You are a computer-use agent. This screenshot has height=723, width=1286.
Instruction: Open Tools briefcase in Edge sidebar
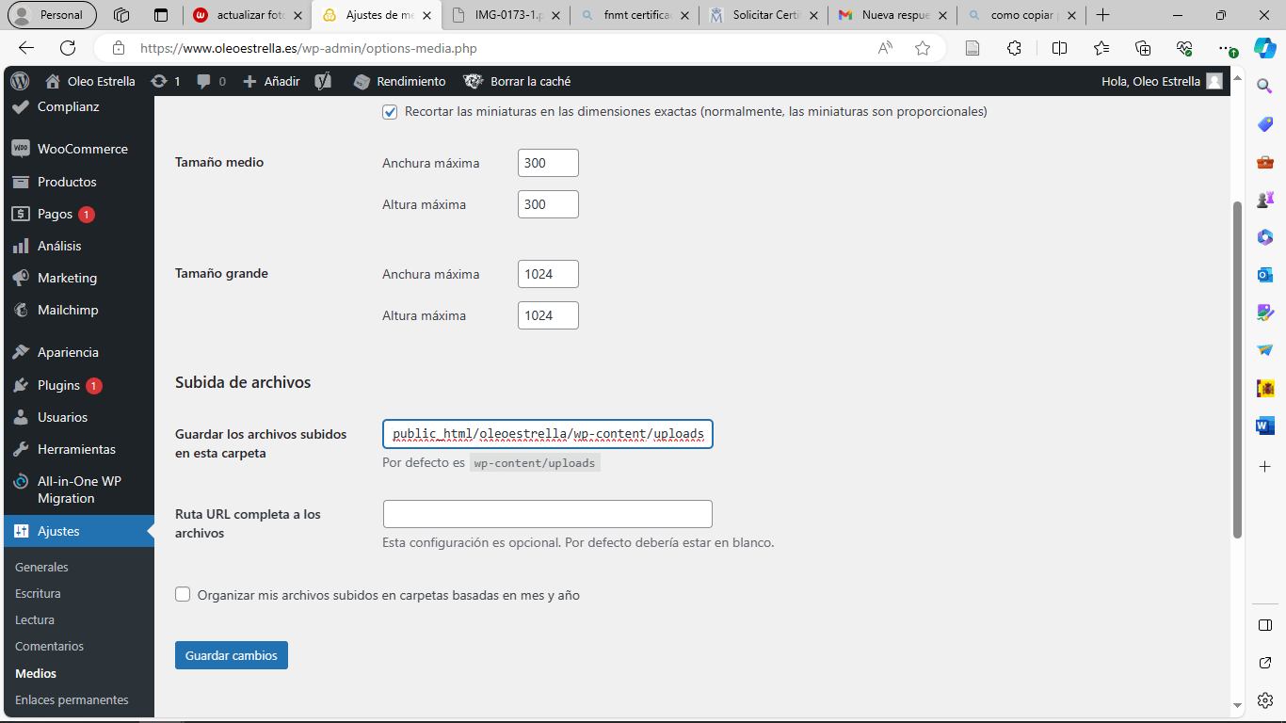[x=1265, y=162]
